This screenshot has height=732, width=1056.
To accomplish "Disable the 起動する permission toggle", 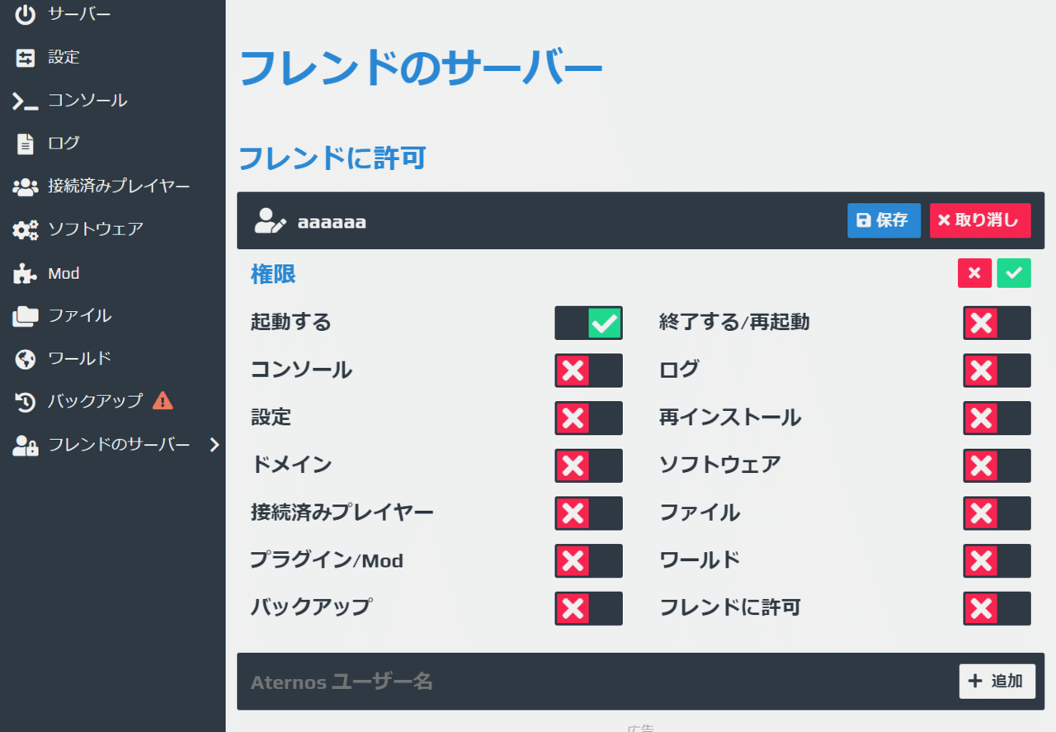I will point(588,323).
